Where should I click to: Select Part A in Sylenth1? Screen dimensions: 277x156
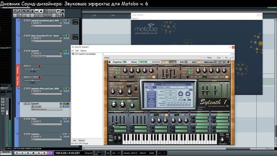[165, 62]
